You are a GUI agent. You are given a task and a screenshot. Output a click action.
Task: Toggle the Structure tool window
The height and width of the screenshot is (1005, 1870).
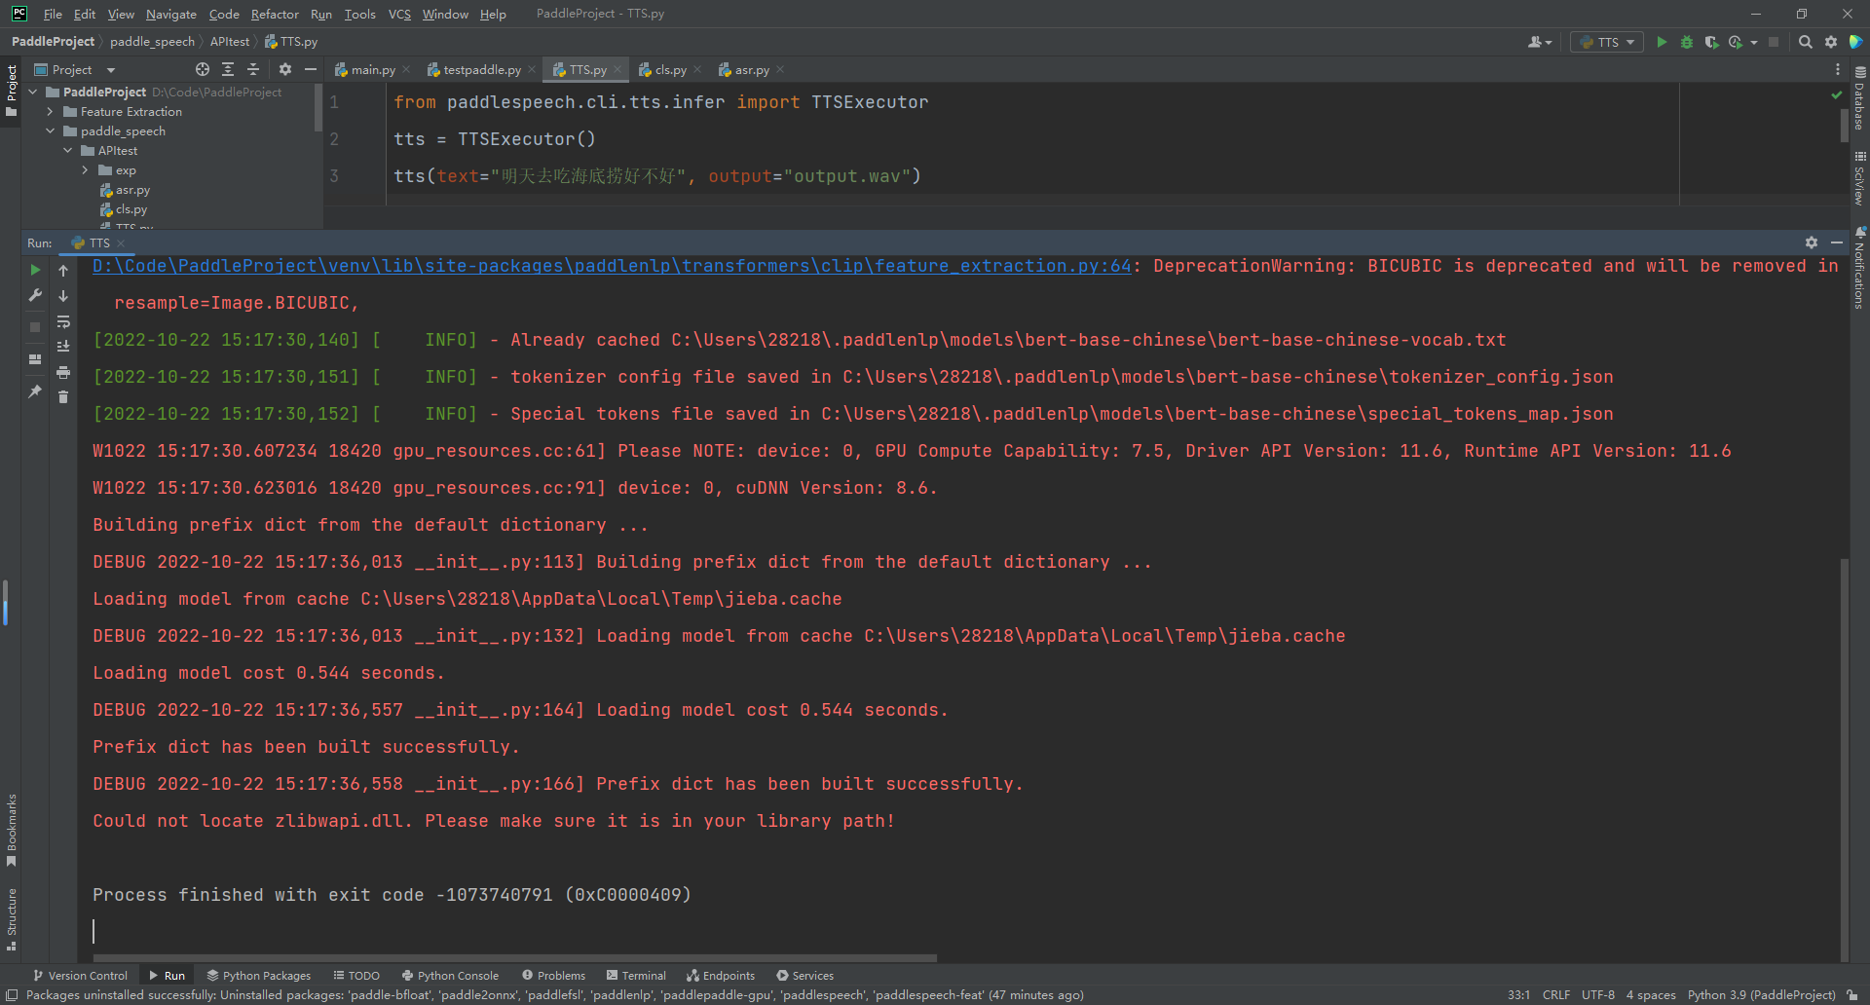(11, 919)
